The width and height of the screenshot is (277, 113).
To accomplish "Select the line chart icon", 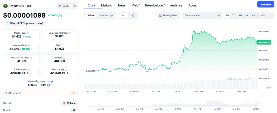I will pyautogui.click(x=123, y=16).
